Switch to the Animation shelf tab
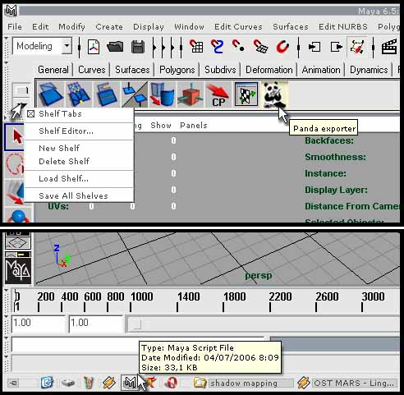 point(321,70)
